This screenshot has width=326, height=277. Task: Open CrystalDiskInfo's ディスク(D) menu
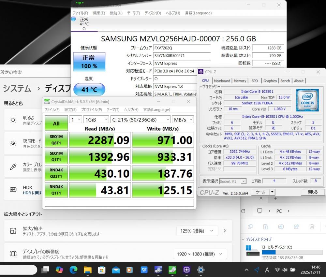pyautogui.click(x=153, y=13)
